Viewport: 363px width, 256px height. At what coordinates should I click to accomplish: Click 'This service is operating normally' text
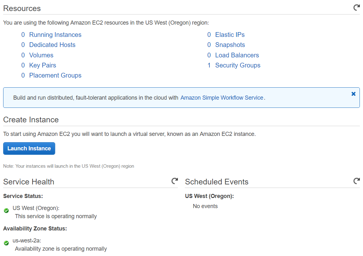point(56,216)
